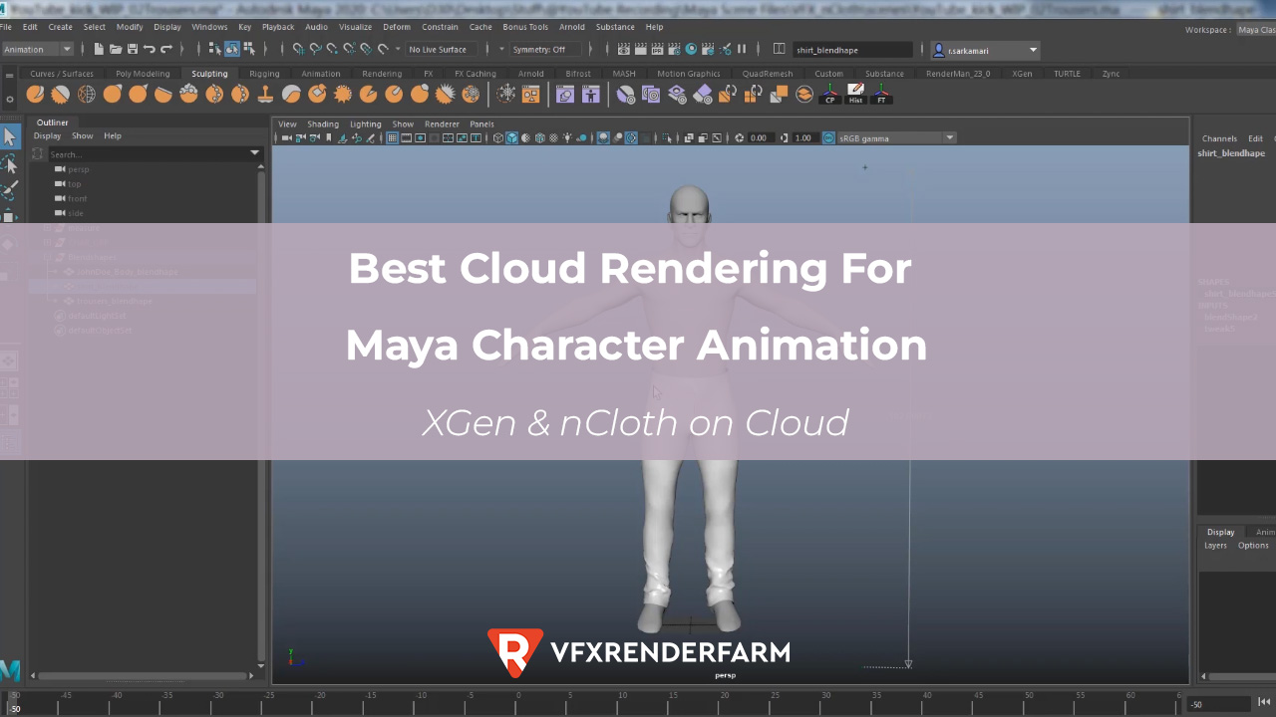Toggle select by object type mode
1276x717 pixels.
point(232,49)
